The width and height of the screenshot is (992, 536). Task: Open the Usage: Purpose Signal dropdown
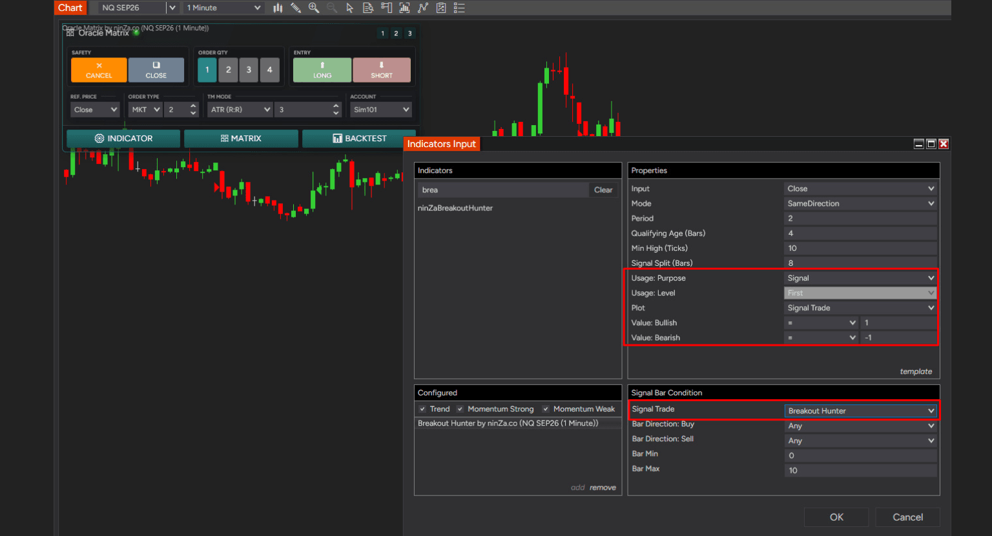(860, 278)
